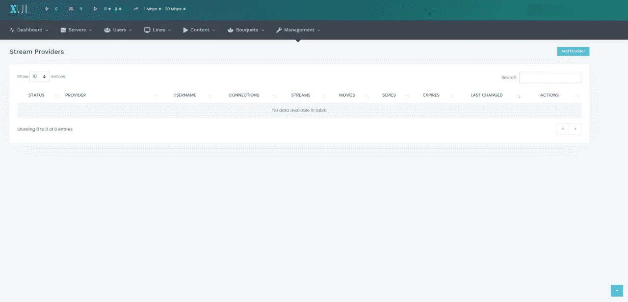Click the Stream Providers page heading

(37, 52)
